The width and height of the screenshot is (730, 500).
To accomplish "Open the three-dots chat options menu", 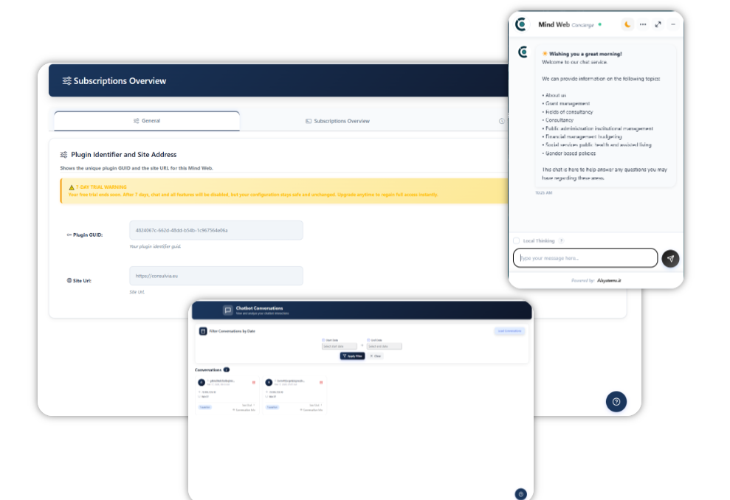I will pyautogui.click(x=643, y=24).
